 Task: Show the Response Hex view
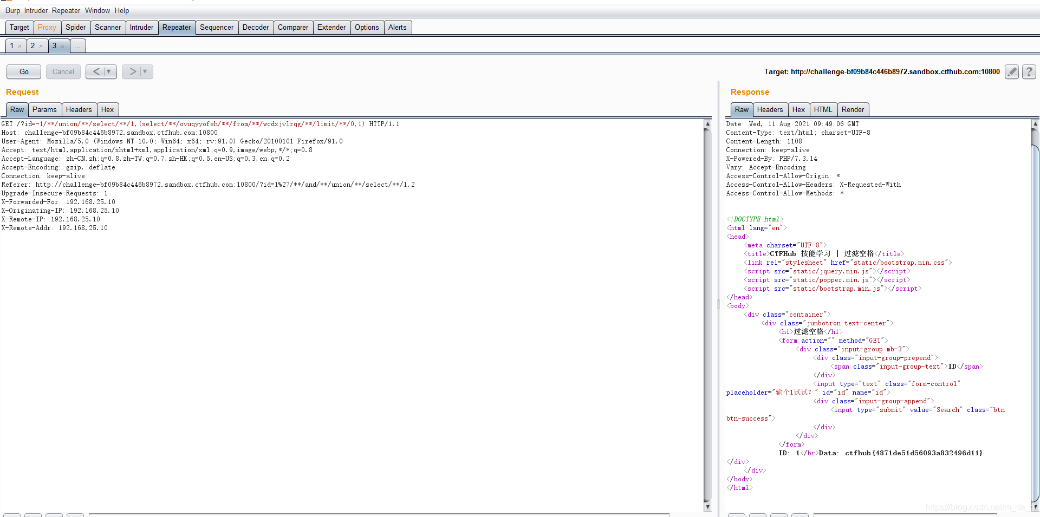click(x=798, y=109)
